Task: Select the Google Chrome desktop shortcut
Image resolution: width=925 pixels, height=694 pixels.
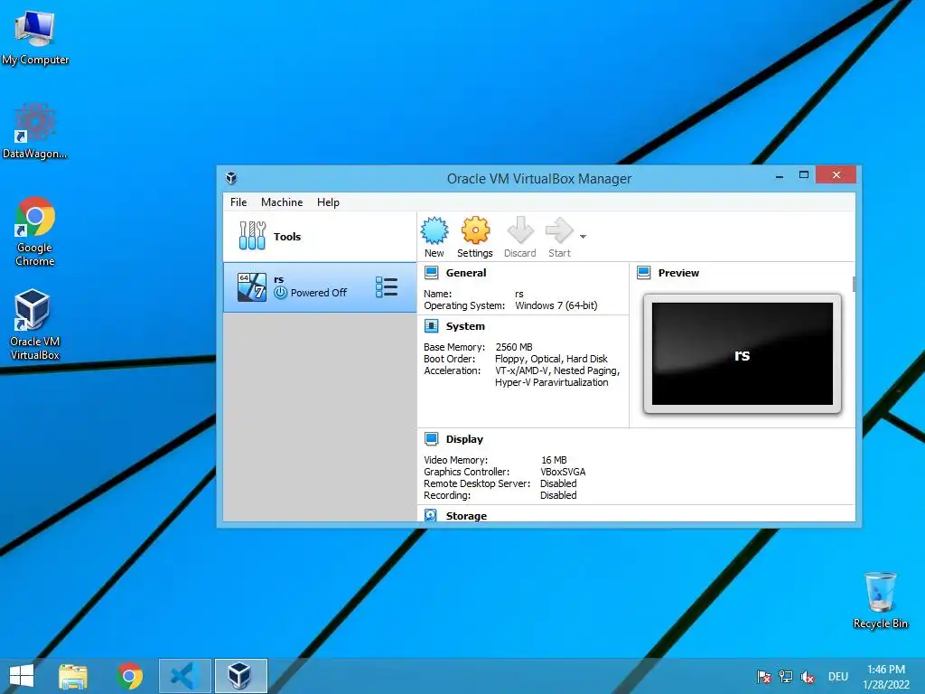Action: pos(35,232)
